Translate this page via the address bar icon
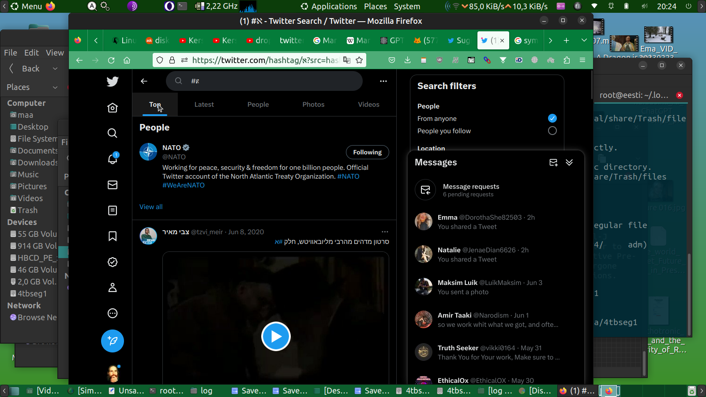Screen dimensions: 706x397 (347, 60)
